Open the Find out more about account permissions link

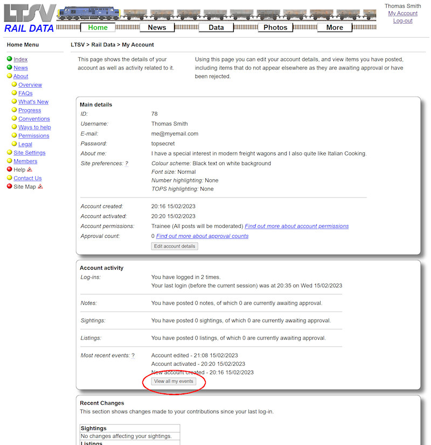coord(297,226)
